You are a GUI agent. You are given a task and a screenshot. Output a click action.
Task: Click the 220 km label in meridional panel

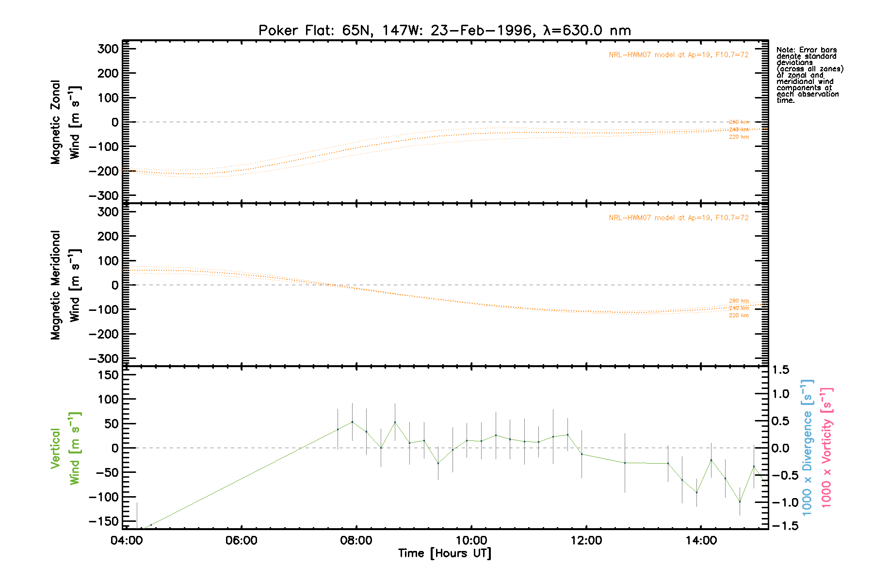pos(738,316)
